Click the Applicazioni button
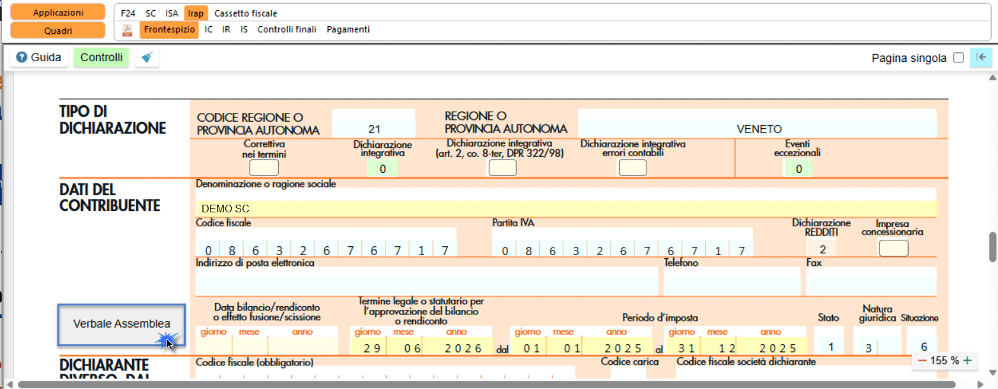 click(58, 13)
